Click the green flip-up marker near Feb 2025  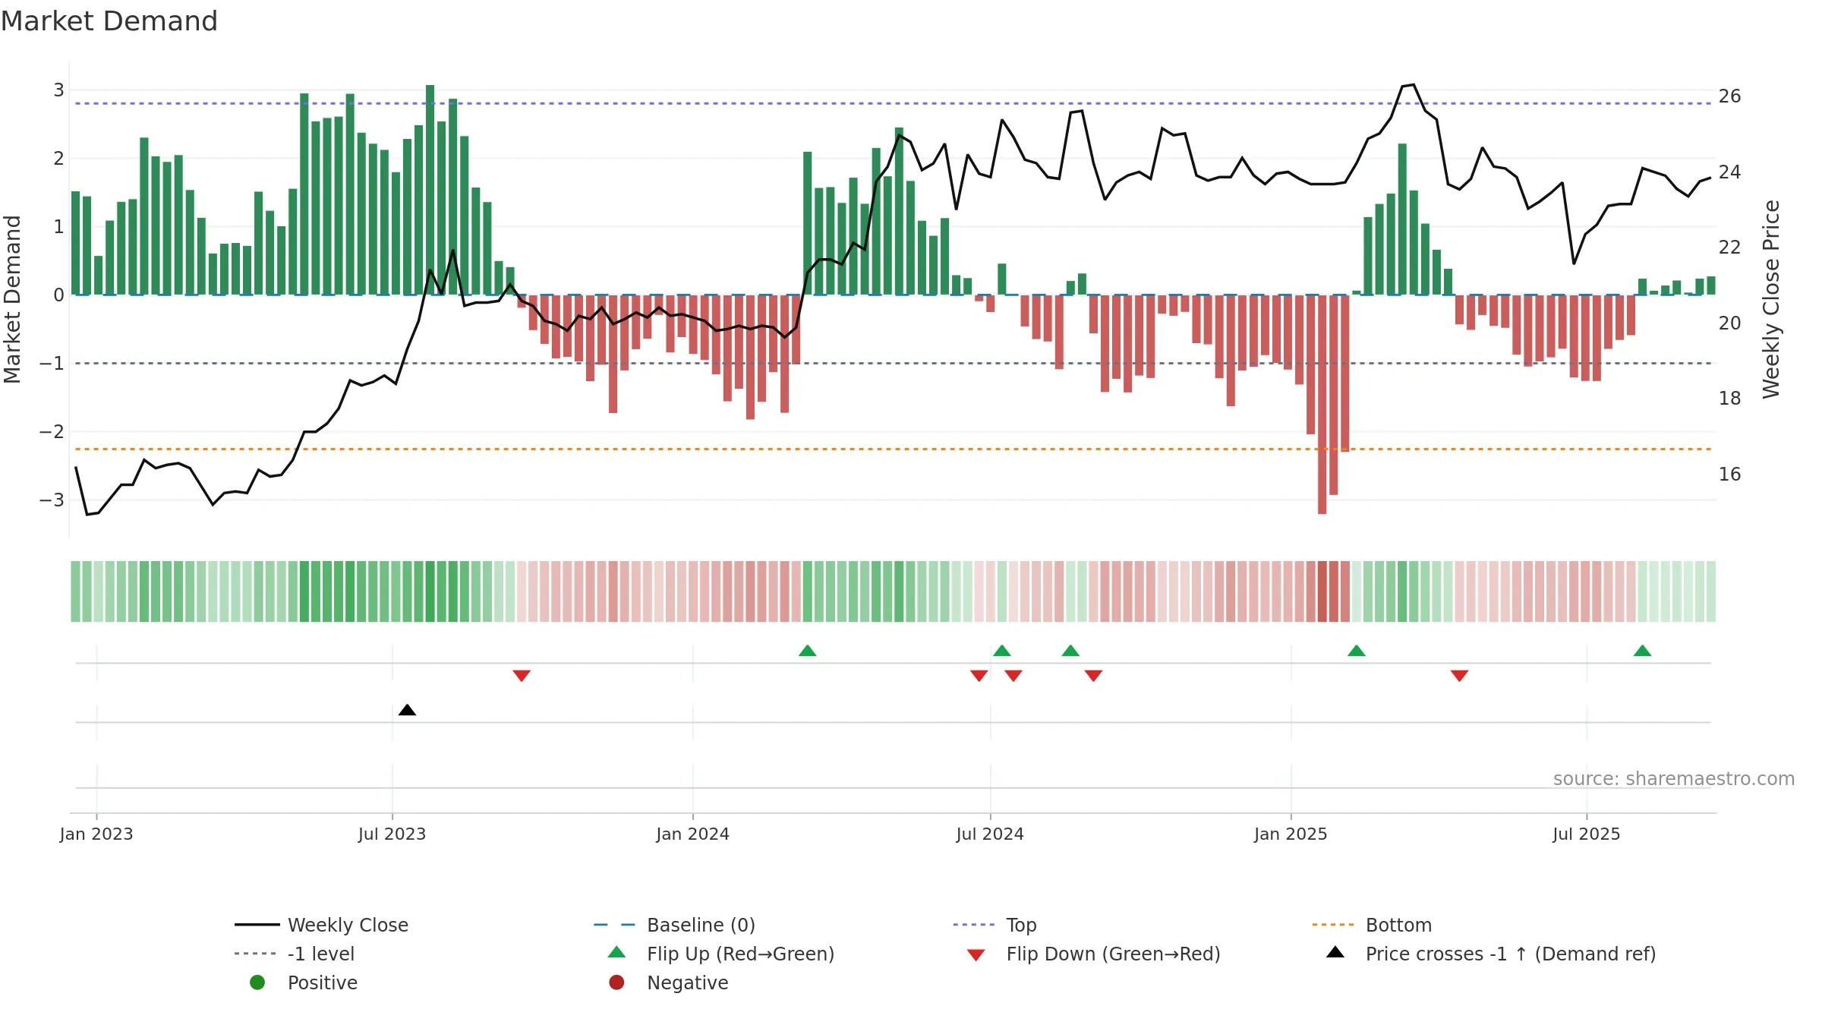[1357, 651]
